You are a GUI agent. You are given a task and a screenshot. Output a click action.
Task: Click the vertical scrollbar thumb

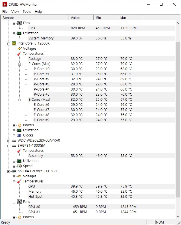(178, 119)
